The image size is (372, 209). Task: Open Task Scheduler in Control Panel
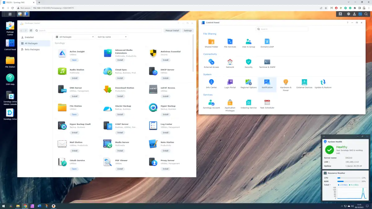pos(267,102)
